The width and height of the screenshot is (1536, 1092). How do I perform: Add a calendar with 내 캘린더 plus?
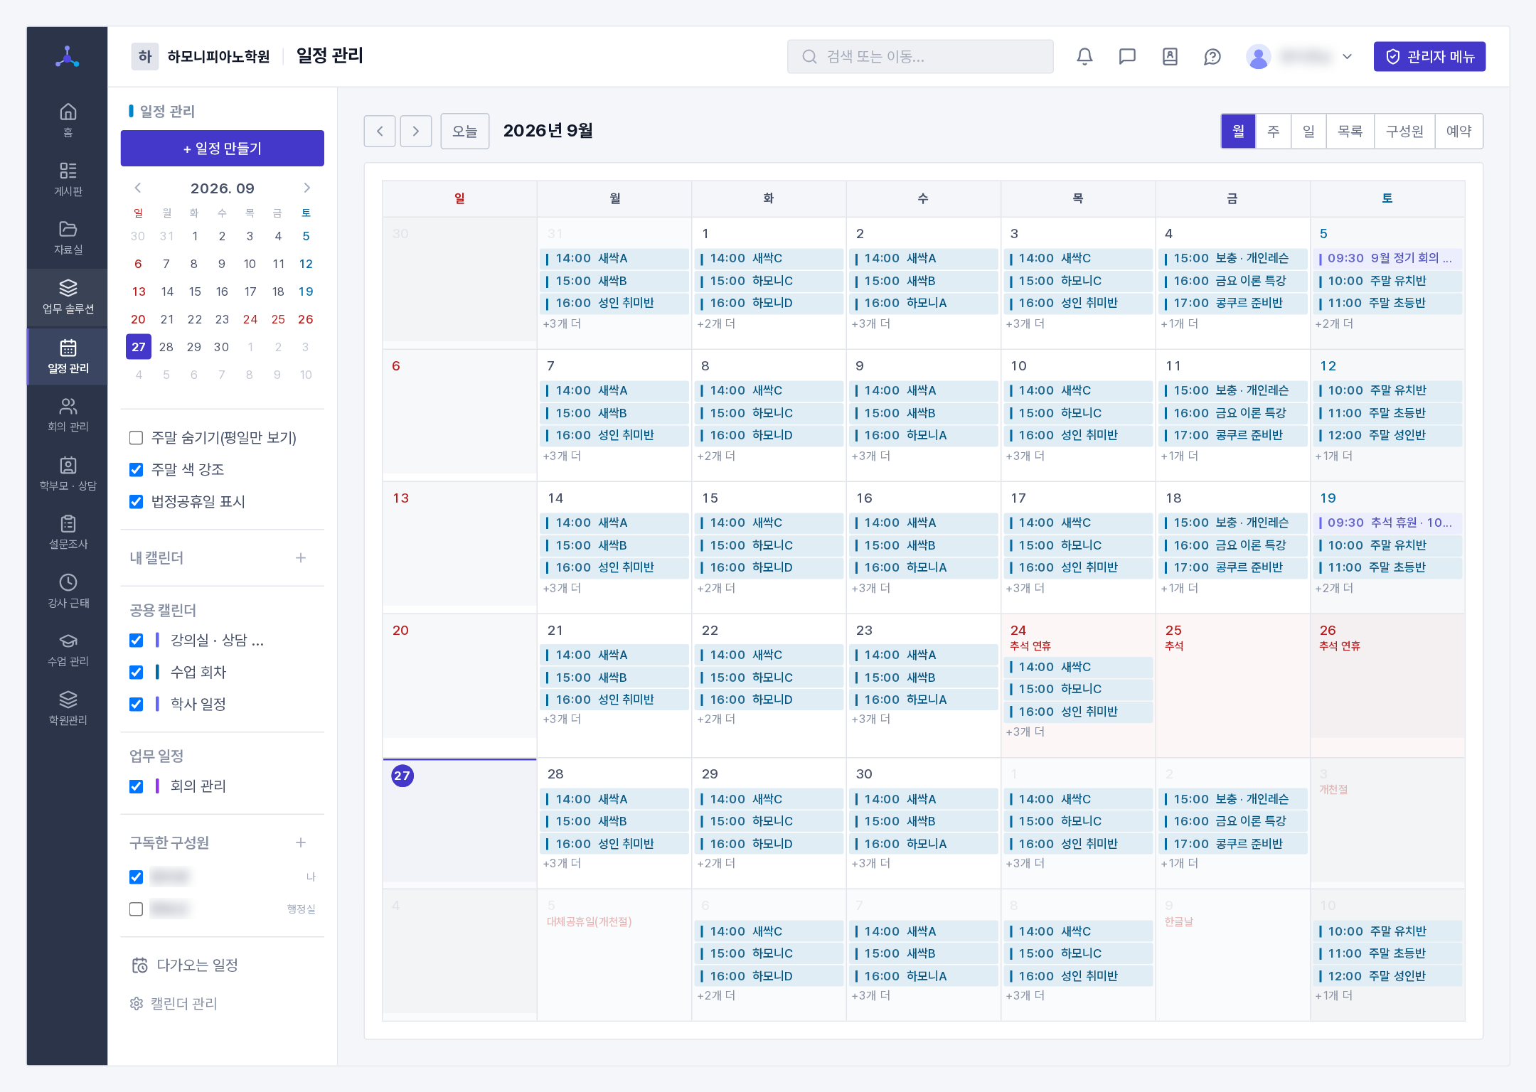[x=301, y=558]
